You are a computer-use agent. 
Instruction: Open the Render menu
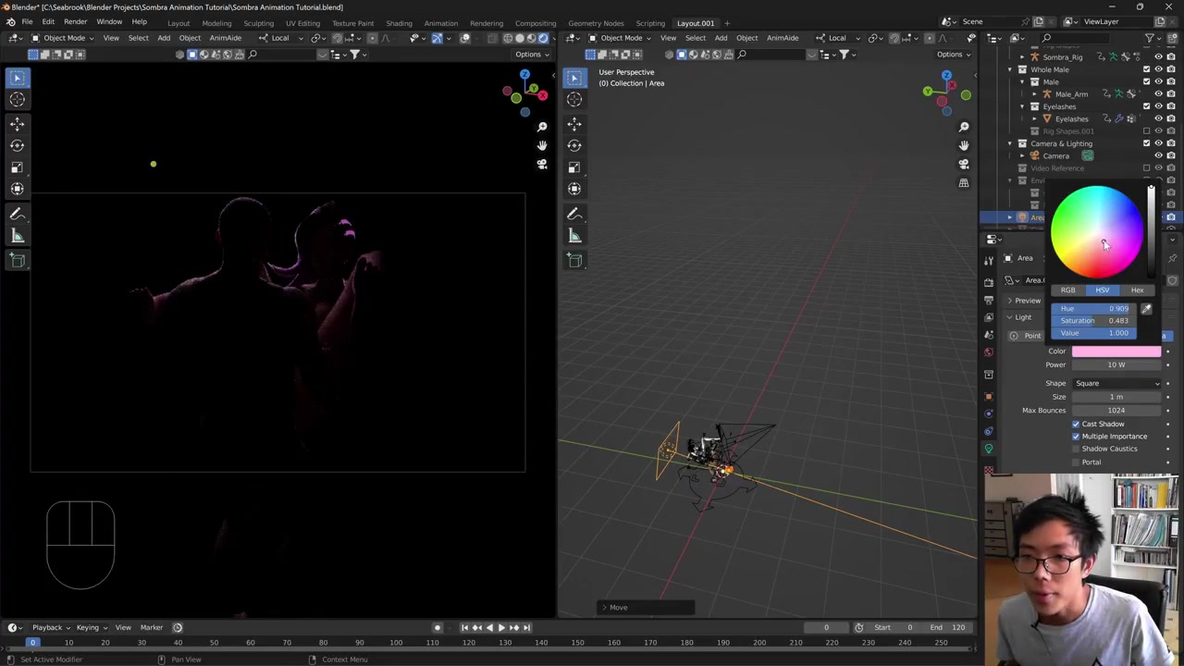(75, 22)
